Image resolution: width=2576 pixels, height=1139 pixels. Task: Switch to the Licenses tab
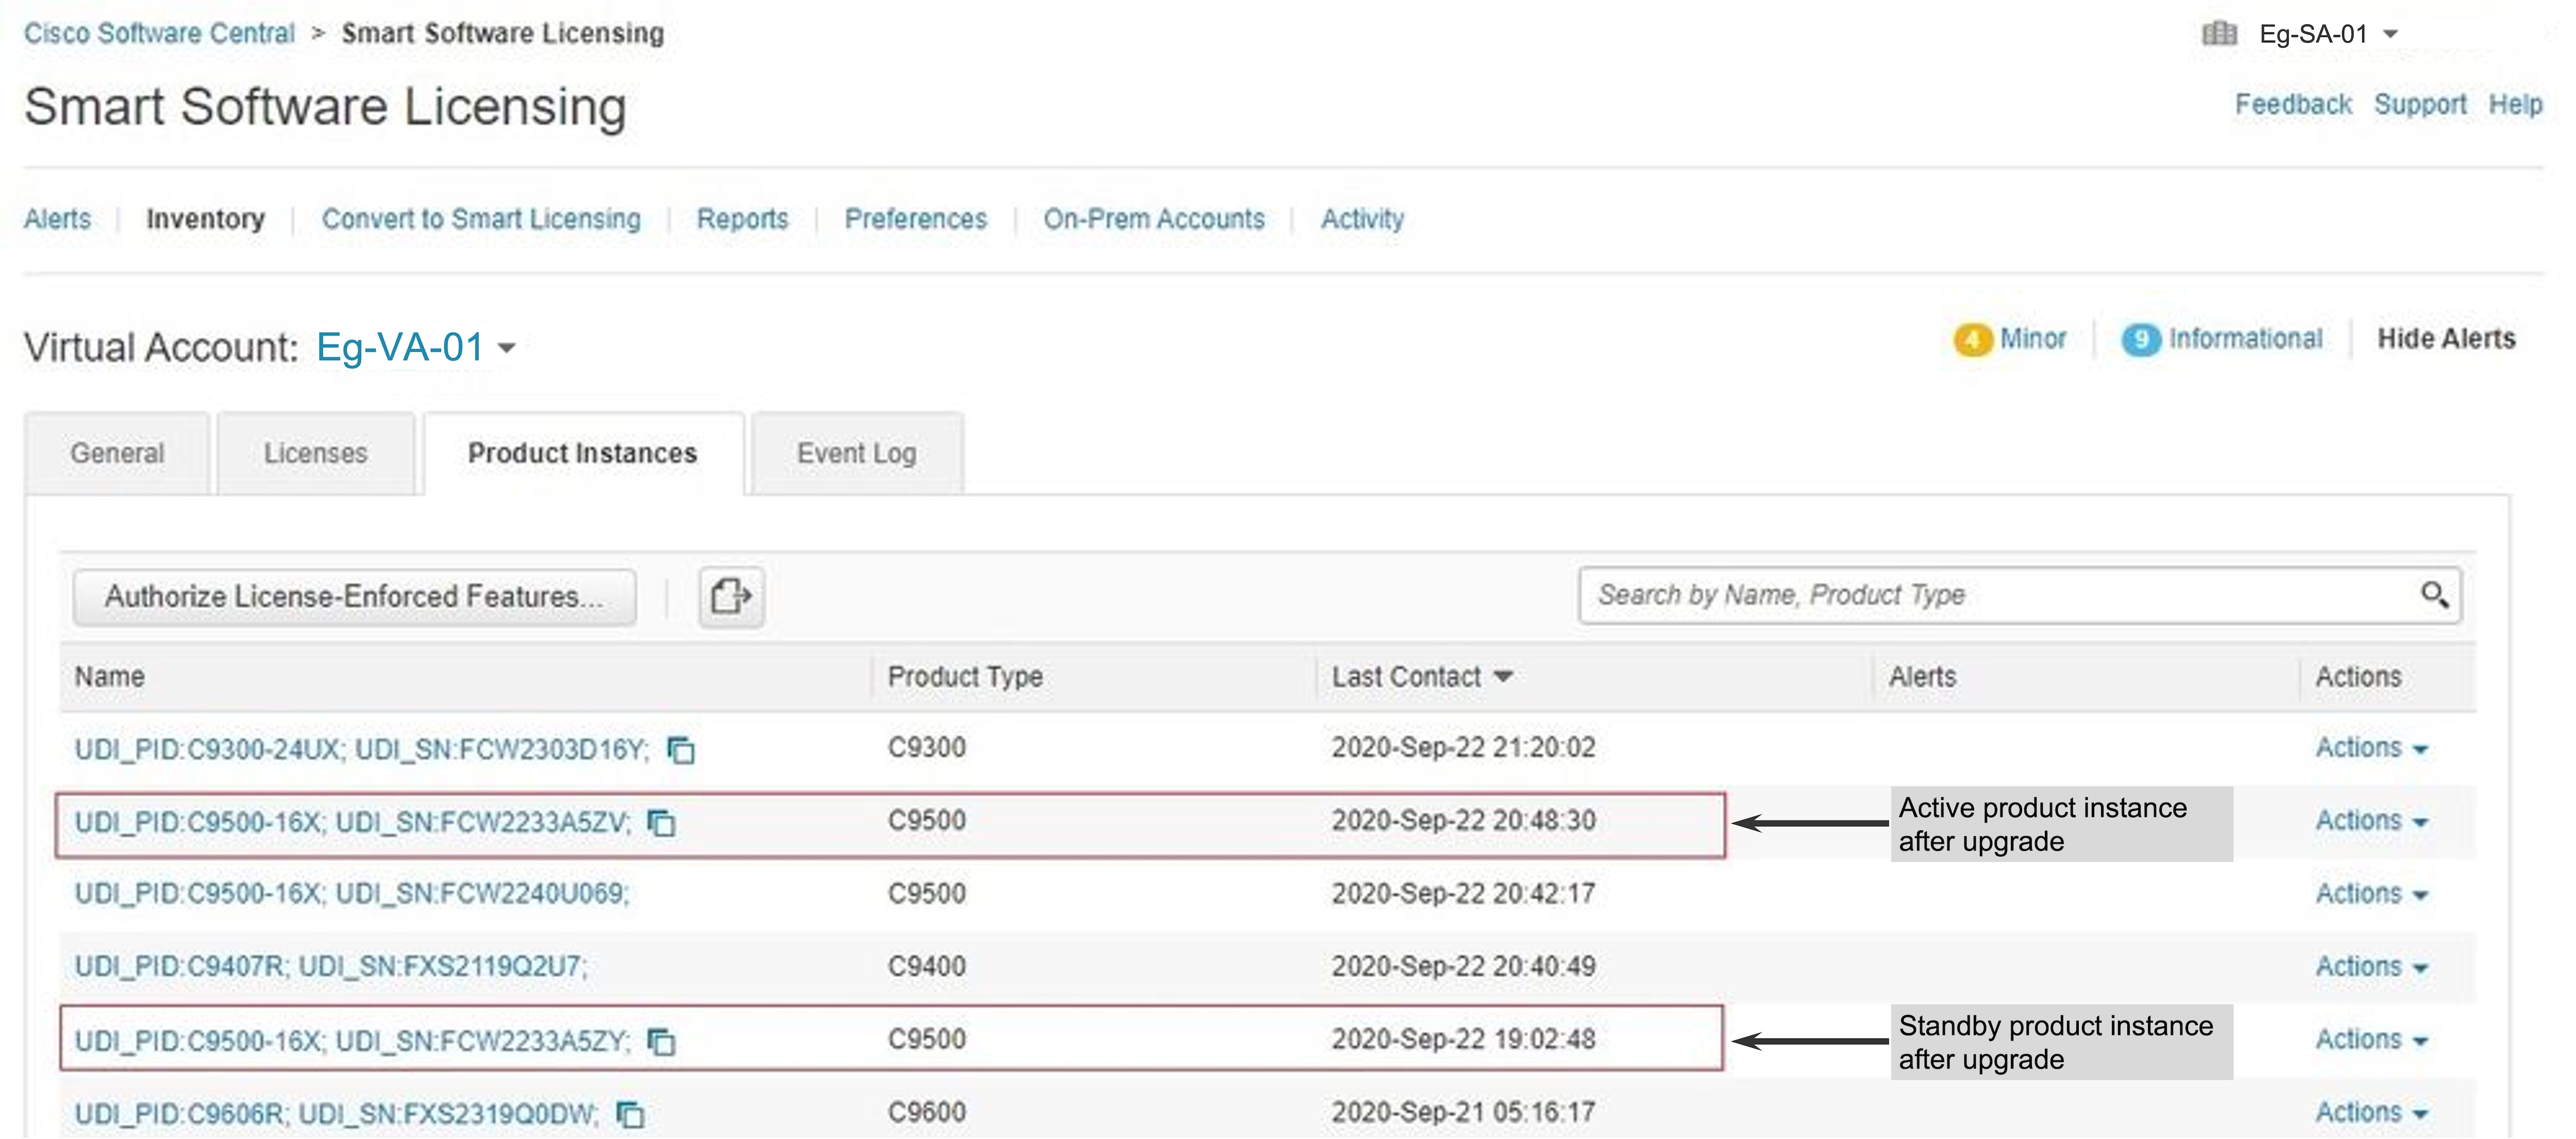click(315, 454)
